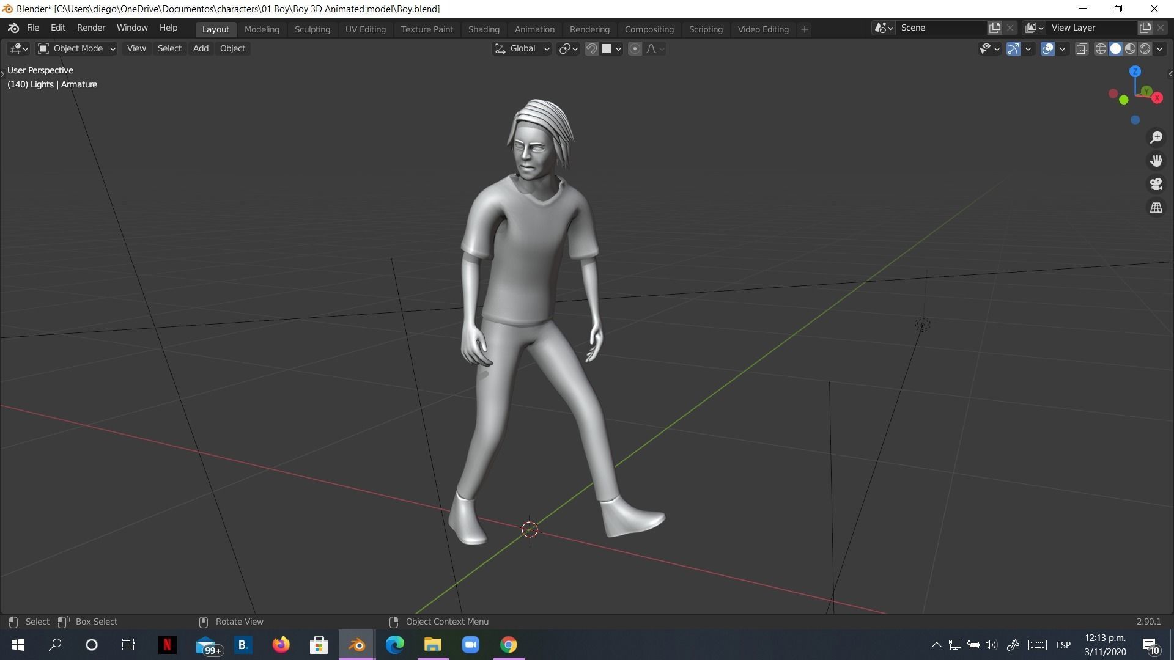
Task: Click the red X axis gizmo ball
Action: (1157, 98)
